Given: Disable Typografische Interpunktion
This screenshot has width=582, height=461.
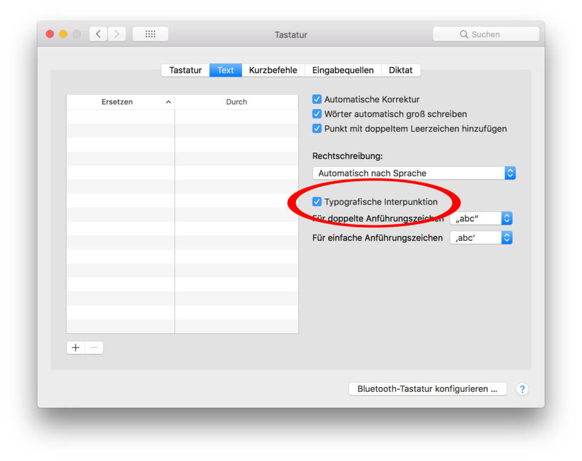Looking at the screenshot, I should (317, 202).
